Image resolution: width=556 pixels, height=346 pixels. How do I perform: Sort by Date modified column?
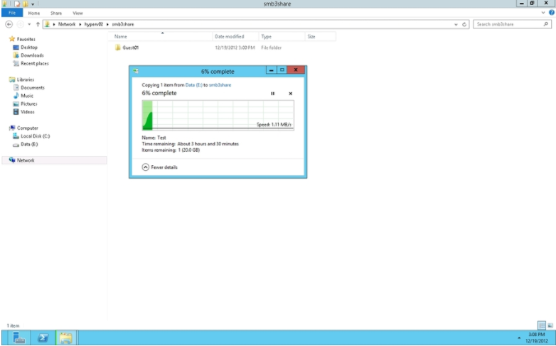[235, 36]
